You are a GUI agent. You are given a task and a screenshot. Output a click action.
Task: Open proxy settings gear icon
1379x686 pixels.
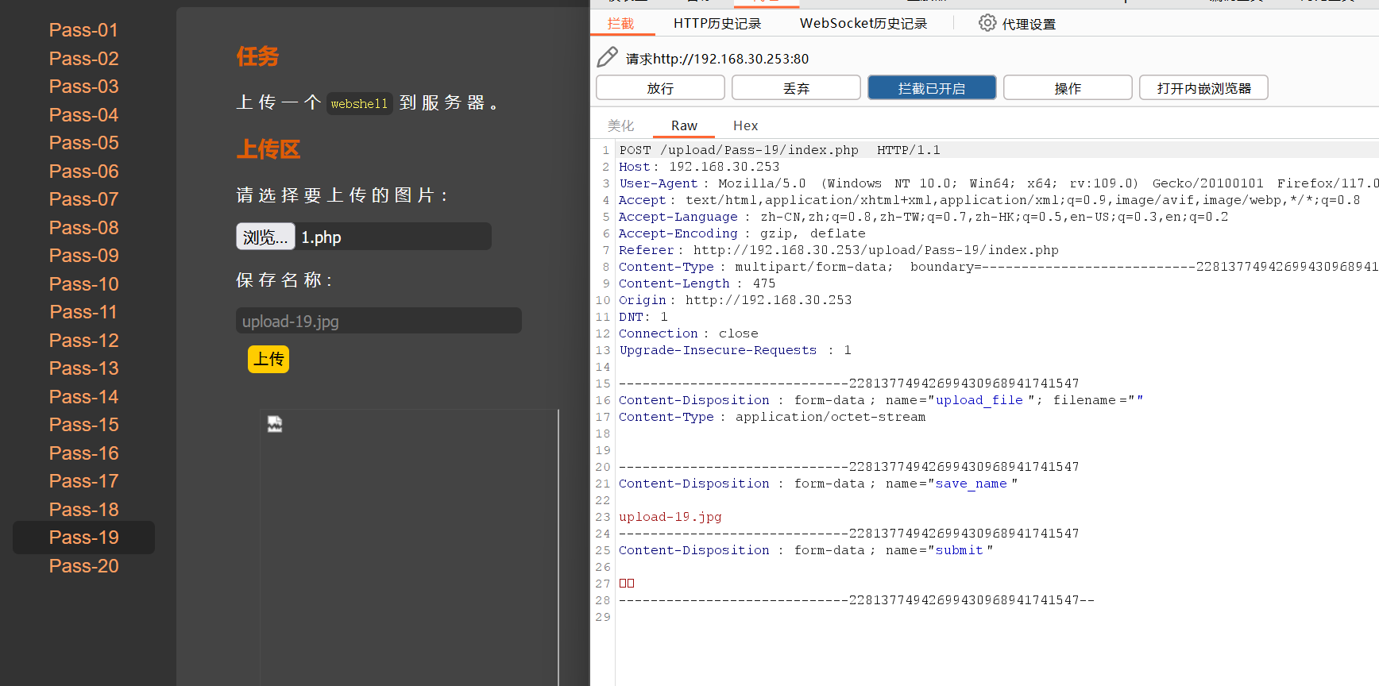pos(987,23)
